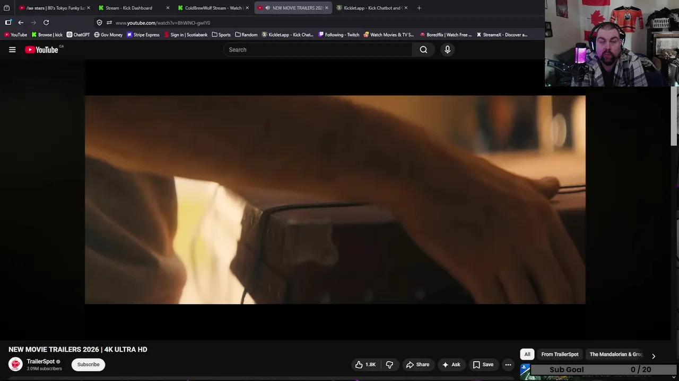Open Kicklet.app bookmark in bookmarks bar
679x381 pixels.
pos(288,35)
